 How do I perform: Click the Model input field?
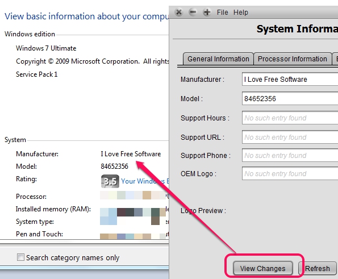pos(290,98)
